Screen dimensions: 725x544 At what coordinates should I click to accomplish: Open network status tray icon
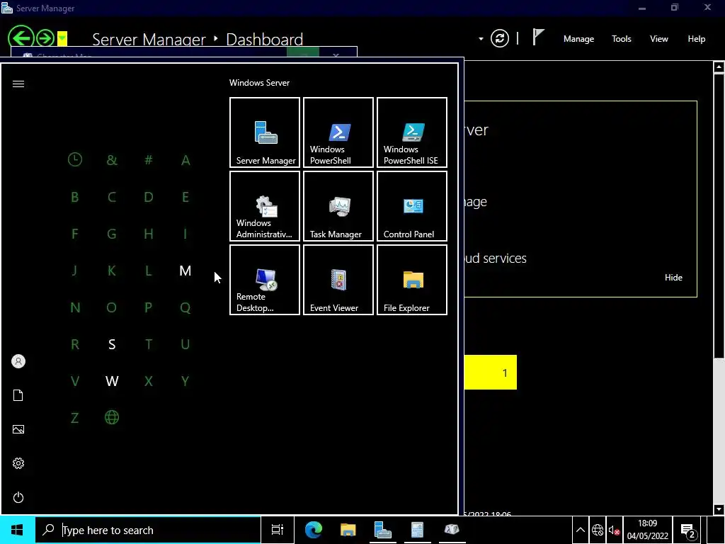[x=597, y=530]
